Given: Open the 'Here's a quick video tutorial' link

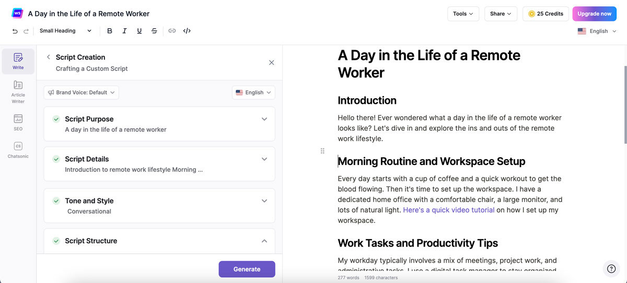Looking at the screenshot, I should 449,210.
